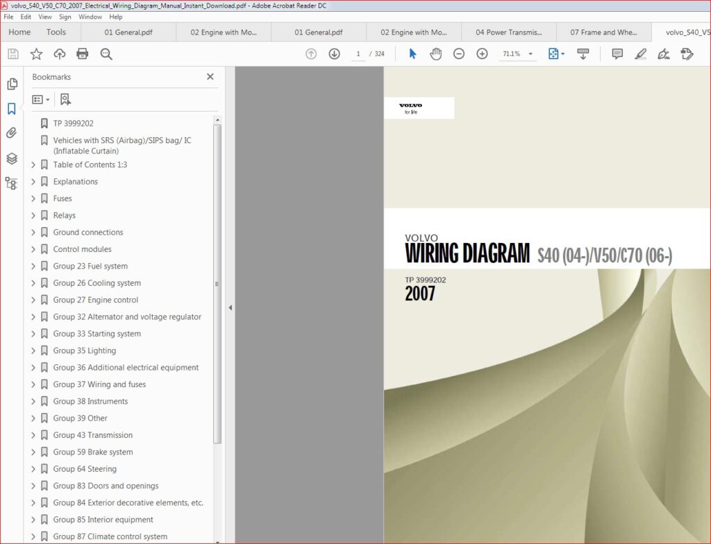Collapse the navigation pane divider arrow

231,308
